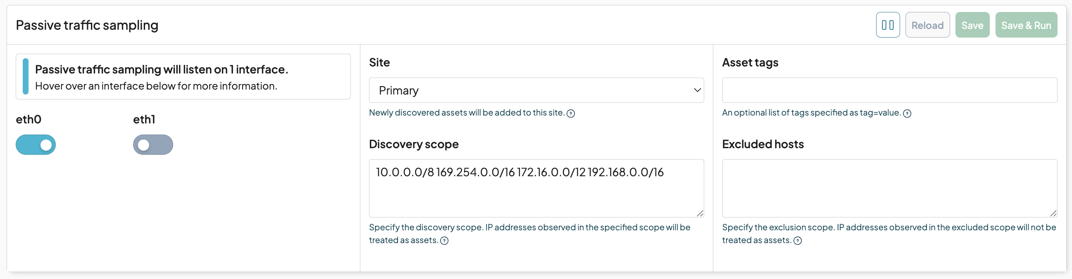The width and height of the screenshot is (1072, 279).
Task: Click the eth1 interface label
Action: pyautogui.click(x=144, y=120)
